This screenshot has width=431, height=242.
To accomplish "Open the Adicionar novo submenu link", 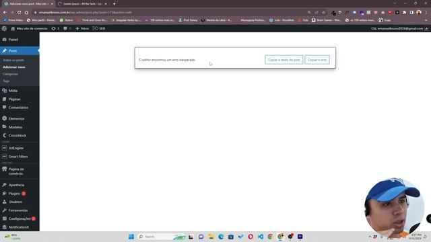I will point(14,67).
